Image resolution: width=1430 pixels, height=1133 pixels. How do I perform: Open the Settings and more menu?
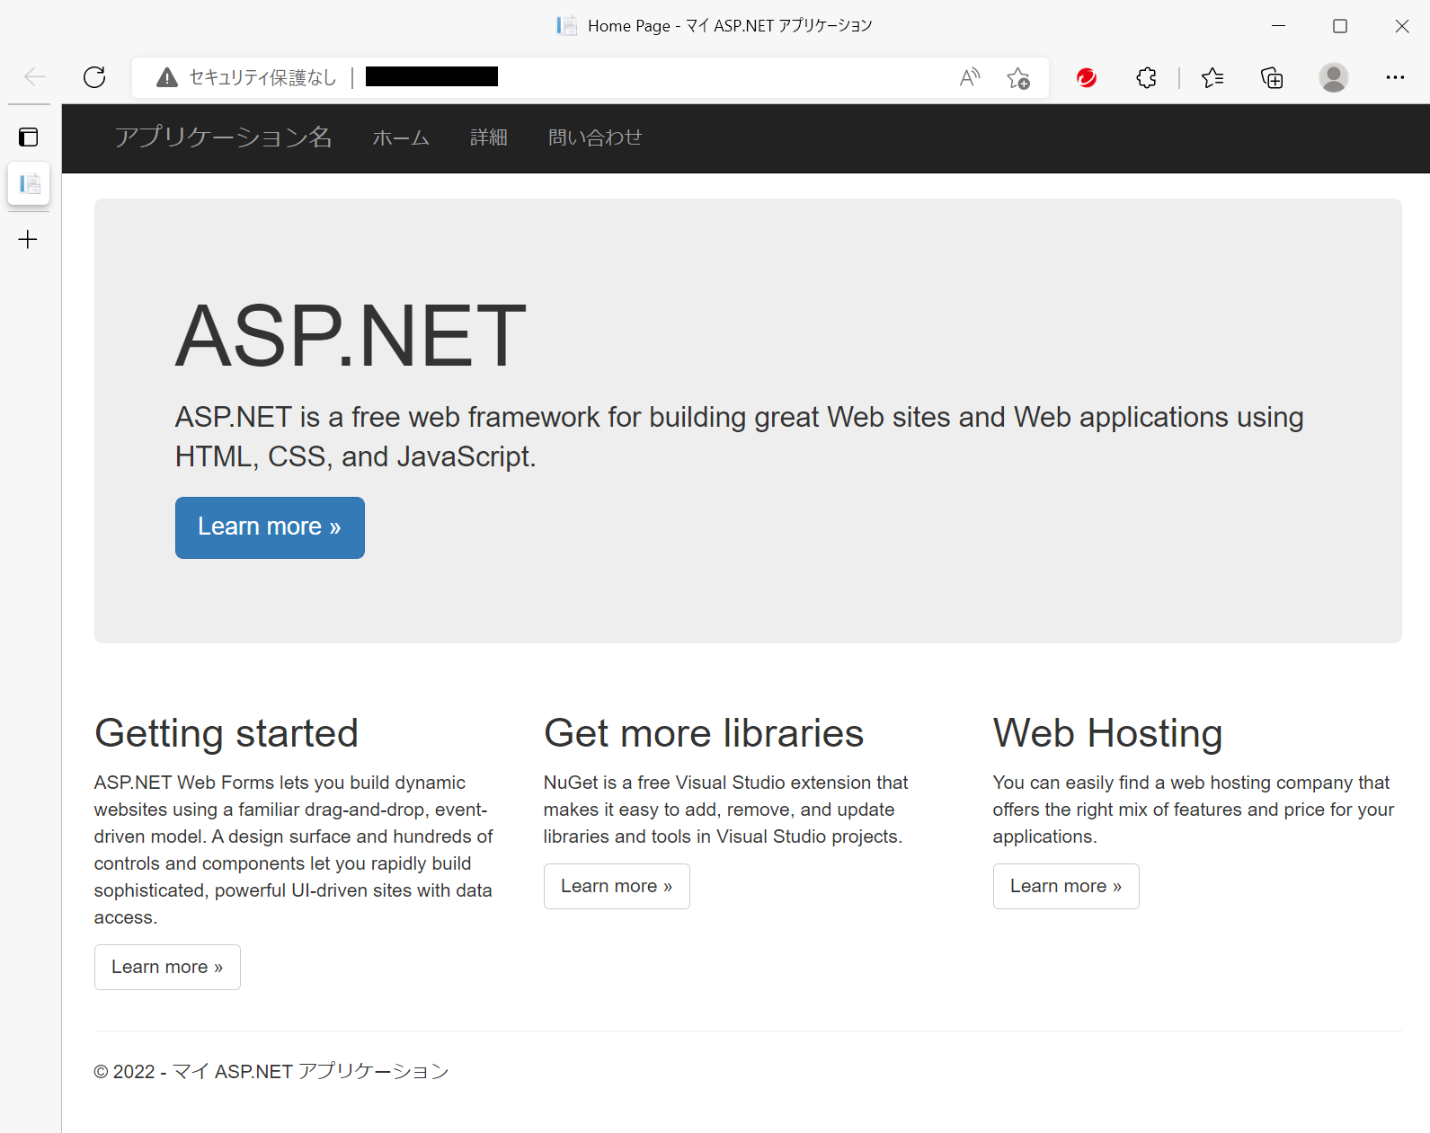click(x=1395, y=77)
